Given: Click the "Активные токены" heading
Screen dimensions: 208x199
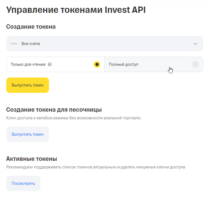Looking at the screenshot, I should pyautogui.click(x=31, y=159).
